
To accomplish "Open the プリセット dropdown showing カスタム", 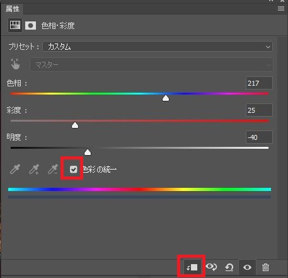I will [x=158, y=47].
